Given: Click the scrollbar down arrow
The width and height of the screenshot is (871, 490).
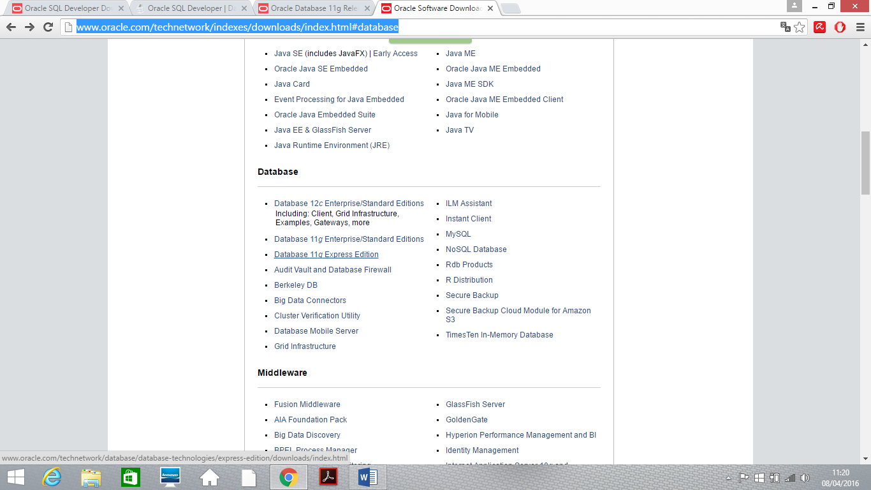Looking at the screenshot, I should pos(865,458).
